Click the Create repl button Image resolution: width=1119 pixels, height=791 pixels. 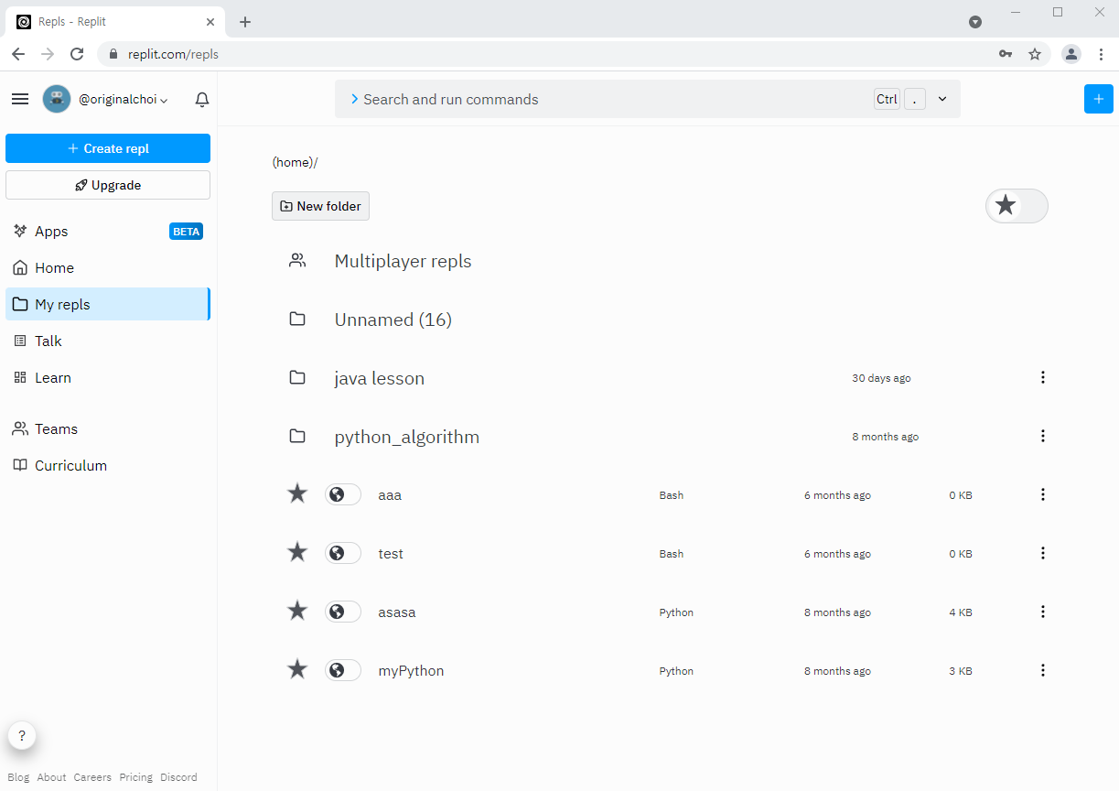coord(108,148)
